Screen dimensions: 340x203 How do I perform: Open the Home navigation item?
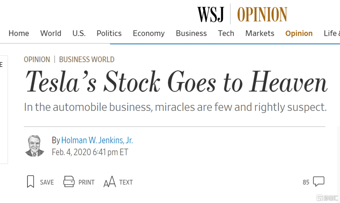(x=19, y=33)
